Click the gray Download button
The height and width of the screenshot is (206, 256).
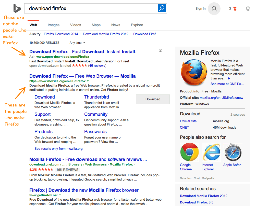153,99
